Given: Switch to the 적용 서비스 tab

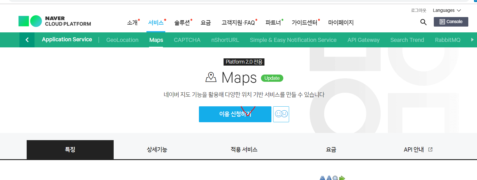Looking at the screenshot, I should pos(244,150).
